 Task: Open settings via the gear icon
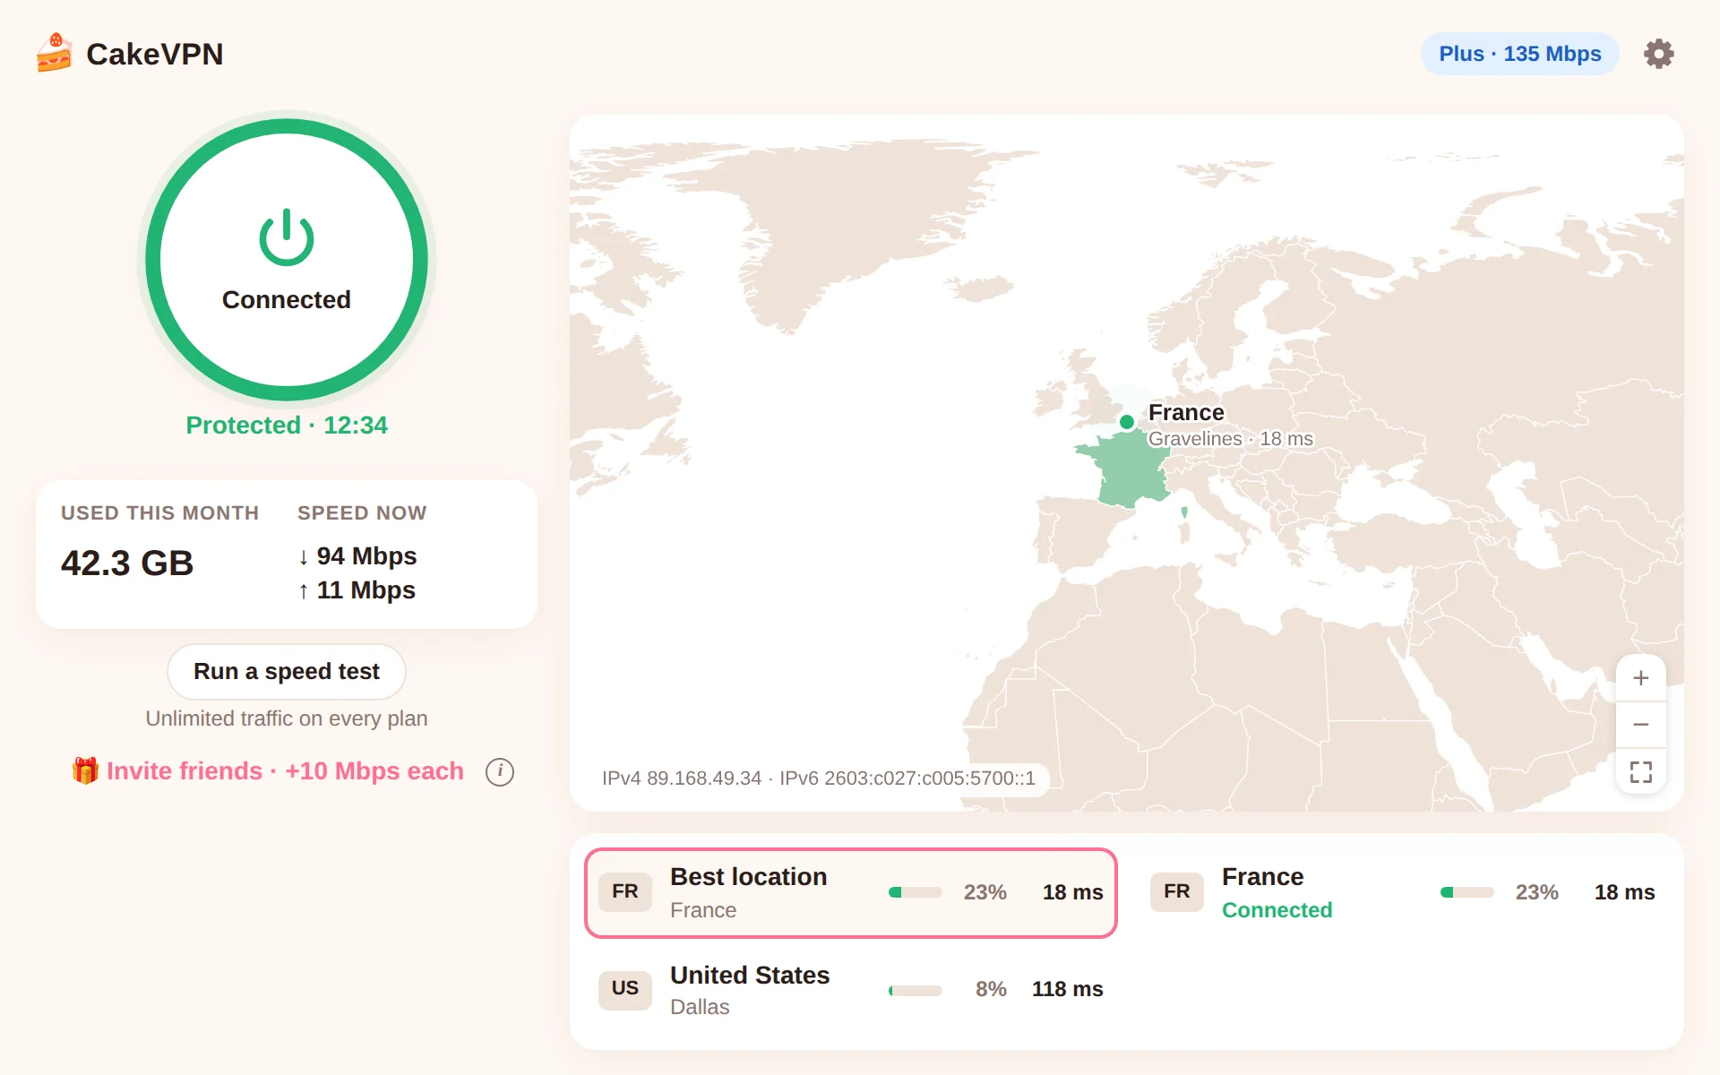point(1658,54)
